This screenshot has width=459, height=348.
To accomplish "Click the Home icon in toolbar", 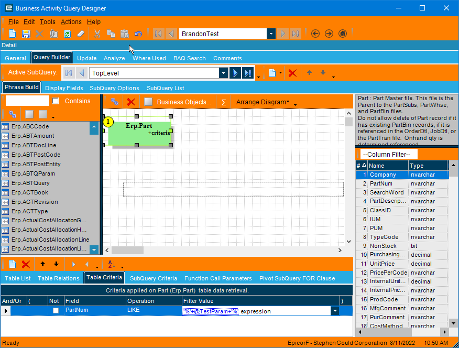I will click(343, 34).
